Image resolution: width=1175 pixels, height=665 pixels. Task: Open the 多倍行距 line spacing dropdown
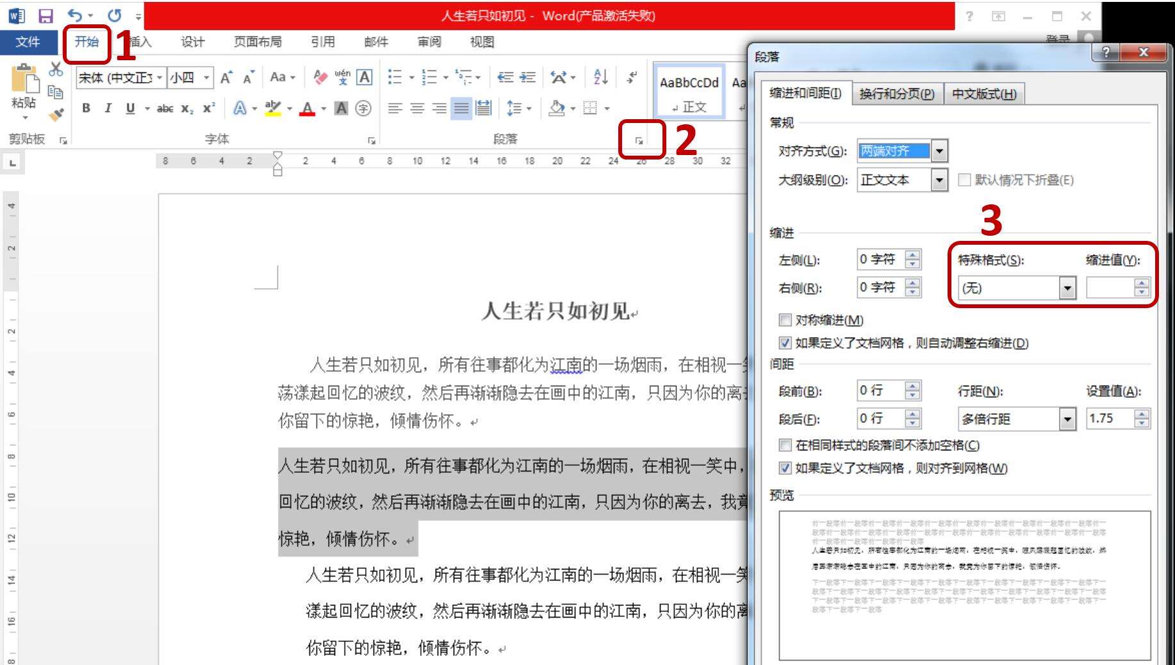tap(1066, 418)
